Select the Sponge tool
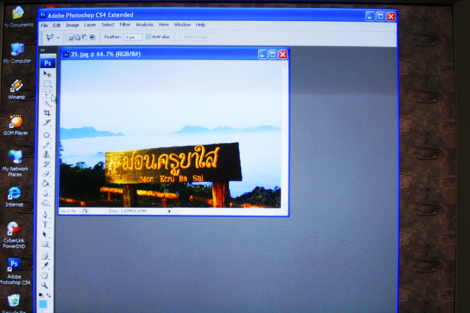The height and width of the screenshot is (313, 470). click(x=46, y=203)
